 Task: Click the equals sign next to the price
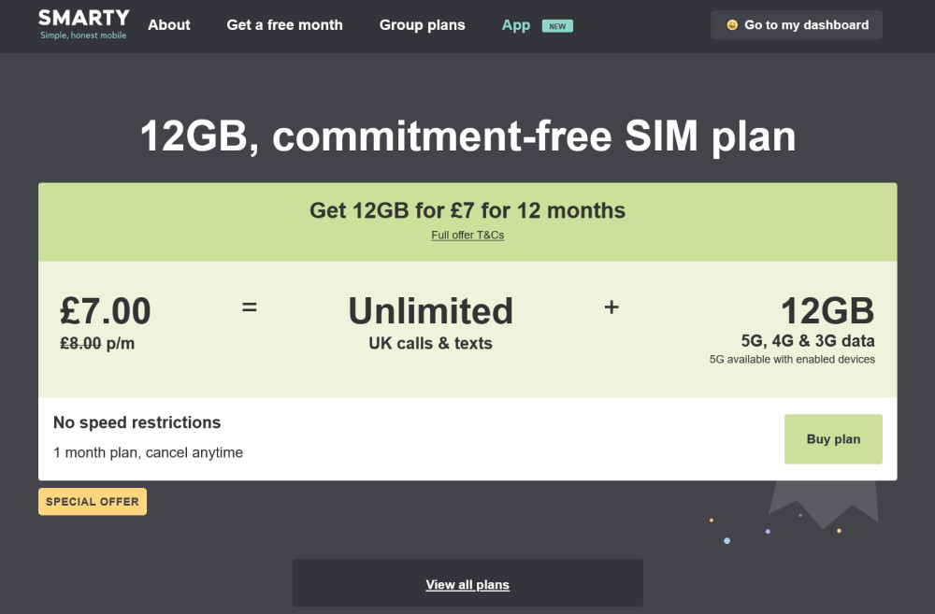click(250, 307)
